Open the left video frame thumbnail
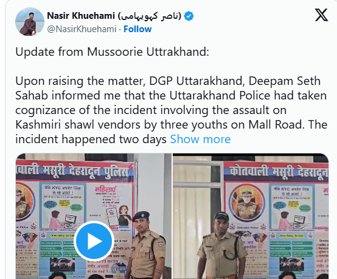337x279 pixels. [x=94, y=216]
